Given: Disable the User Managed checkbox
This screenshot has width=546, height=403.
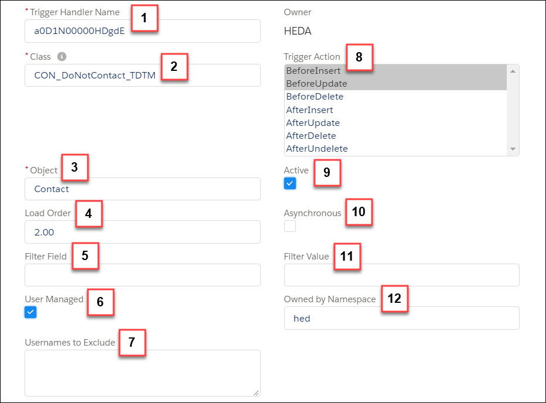Looking at the screenshot, I should click(30, 312).
